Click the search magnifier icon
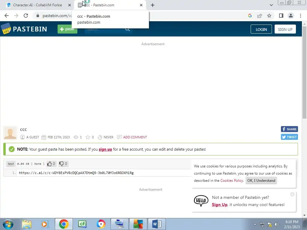Viewport: 307px width, 230px height. (127, 29)
